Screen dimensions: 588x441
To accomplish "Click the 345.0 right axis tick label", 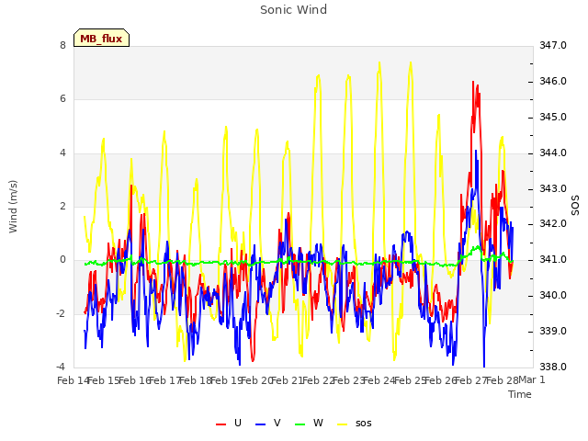I will tap(553, 118).
